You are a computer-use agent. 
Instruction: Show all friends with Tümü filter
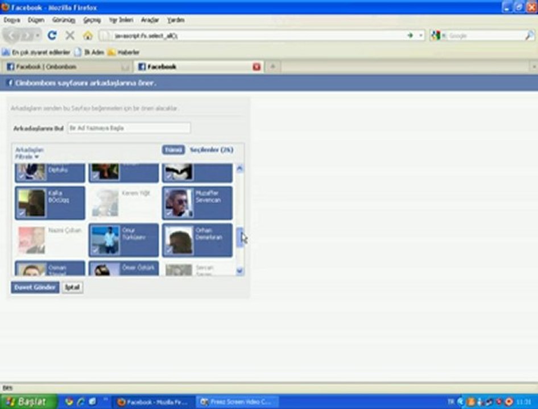click(173, 150)
